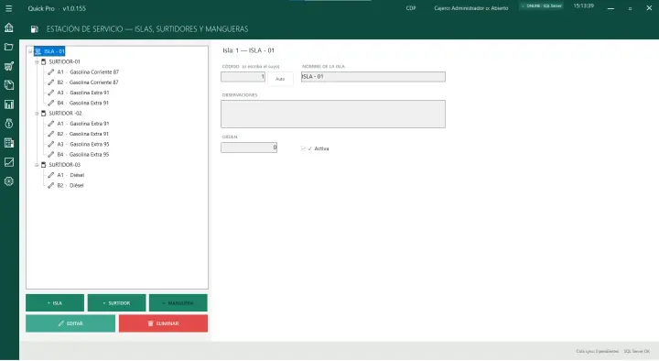The height and width of the screenshot is (361, 659).
Task: Focus the Código input field
Action: tap(243, 77)
